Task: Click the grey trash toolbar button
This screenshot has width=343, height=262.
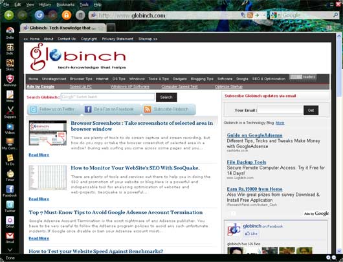Action: click(80, 16)
